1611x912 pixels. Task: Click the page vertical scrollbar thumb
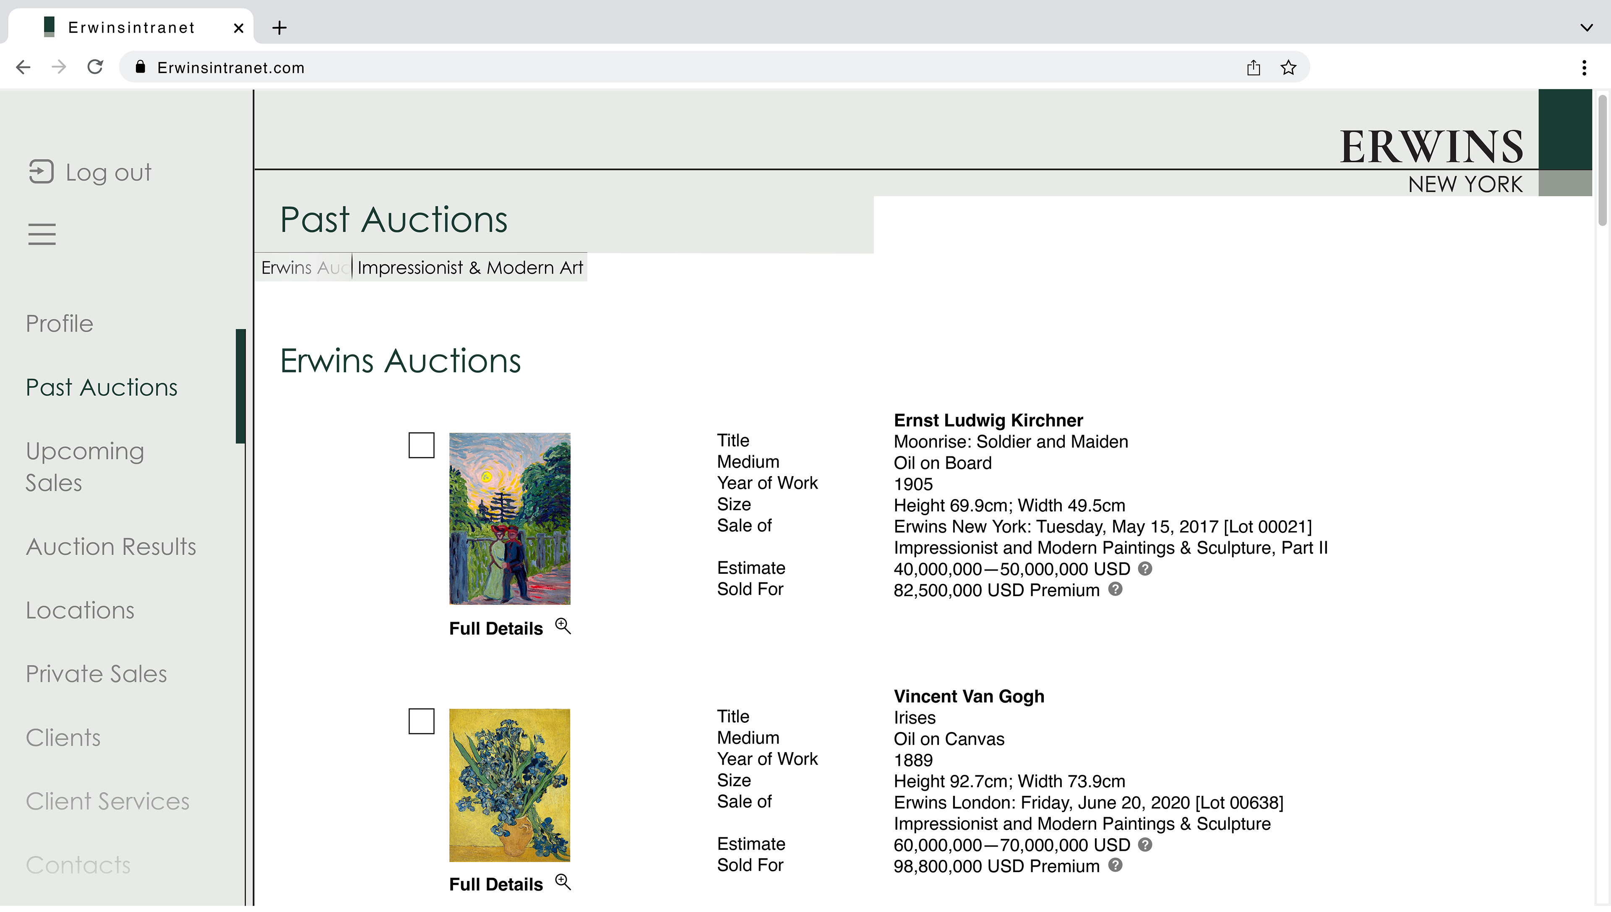pyautogui.click(x=1602, y=160)
